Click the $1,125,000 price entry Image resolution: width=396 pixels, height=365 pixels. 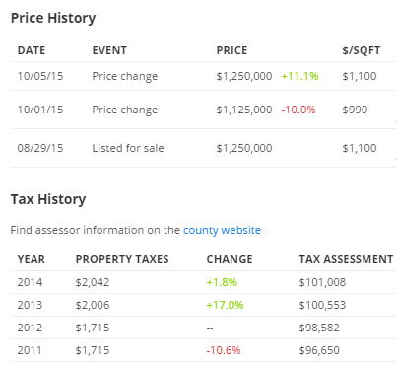(x=244, y=109)
